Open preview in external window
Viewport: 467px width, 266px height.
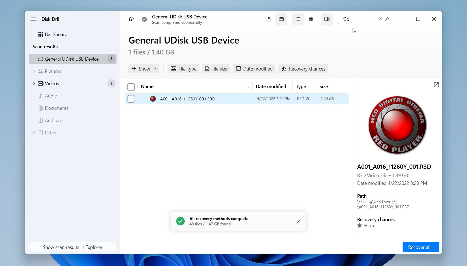click(436, 85)
